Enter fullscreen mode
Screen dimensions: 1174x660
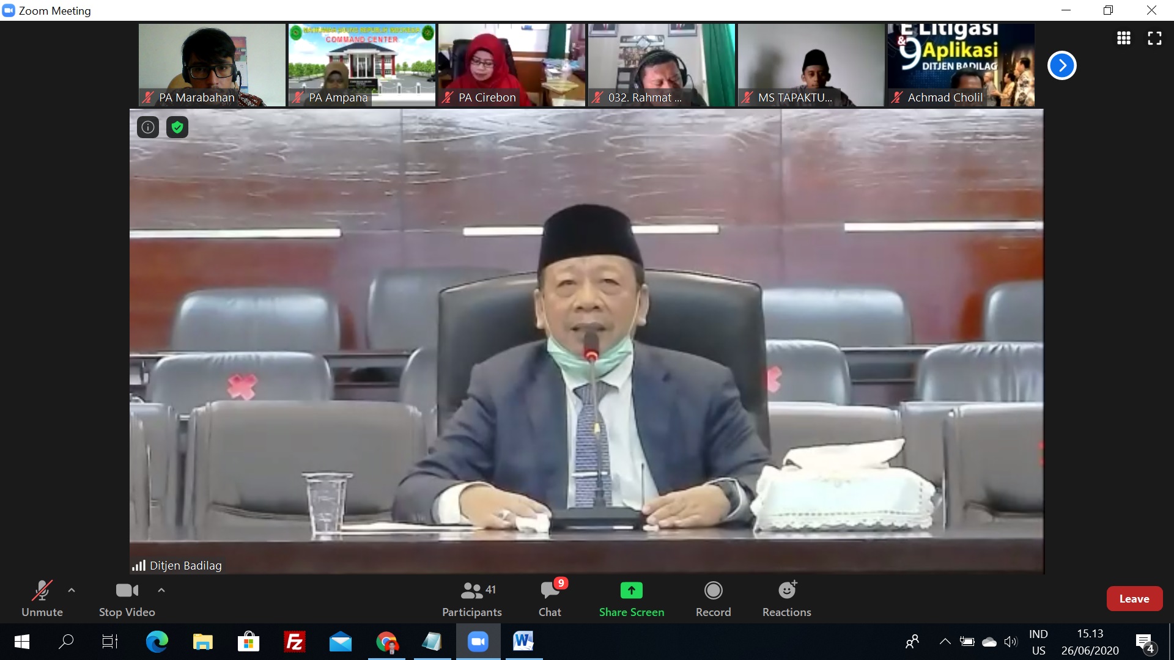pos(1155,38)
